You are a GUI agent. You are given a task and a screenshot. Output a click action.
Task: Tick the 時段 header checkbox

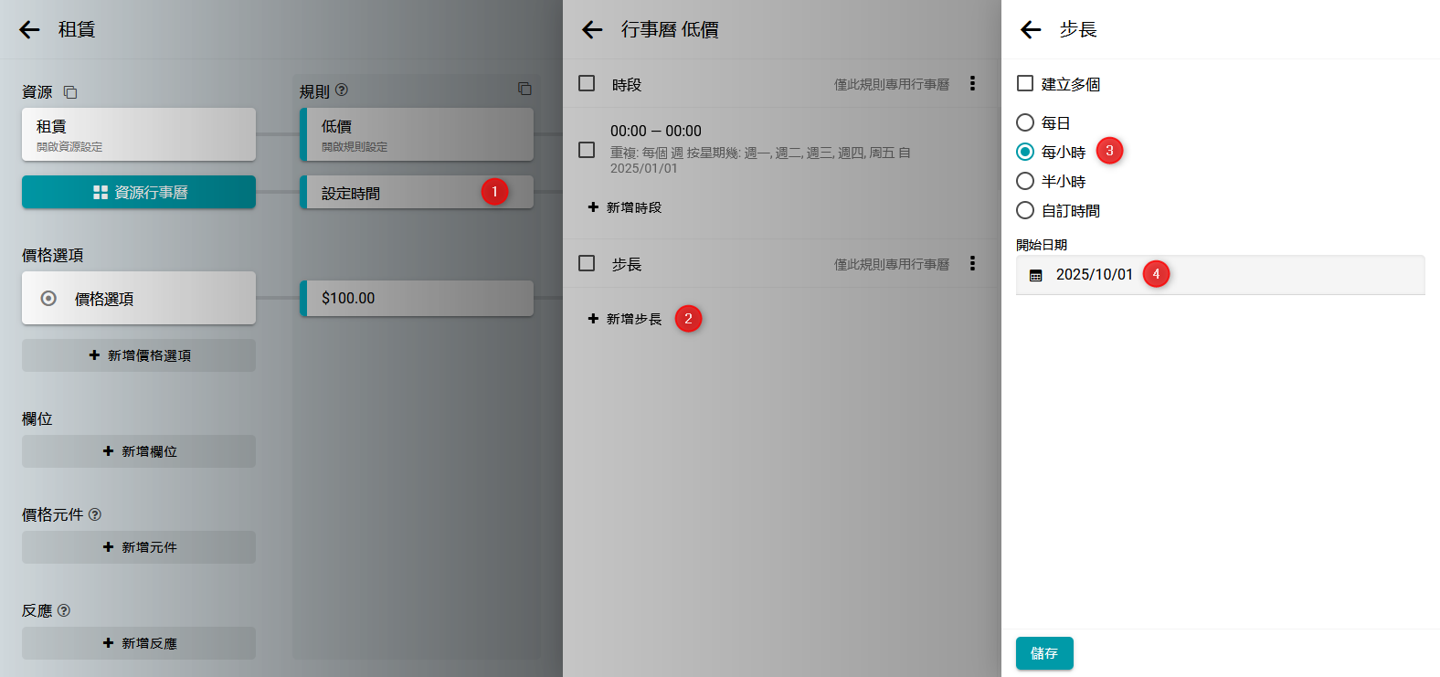point(587,84)
